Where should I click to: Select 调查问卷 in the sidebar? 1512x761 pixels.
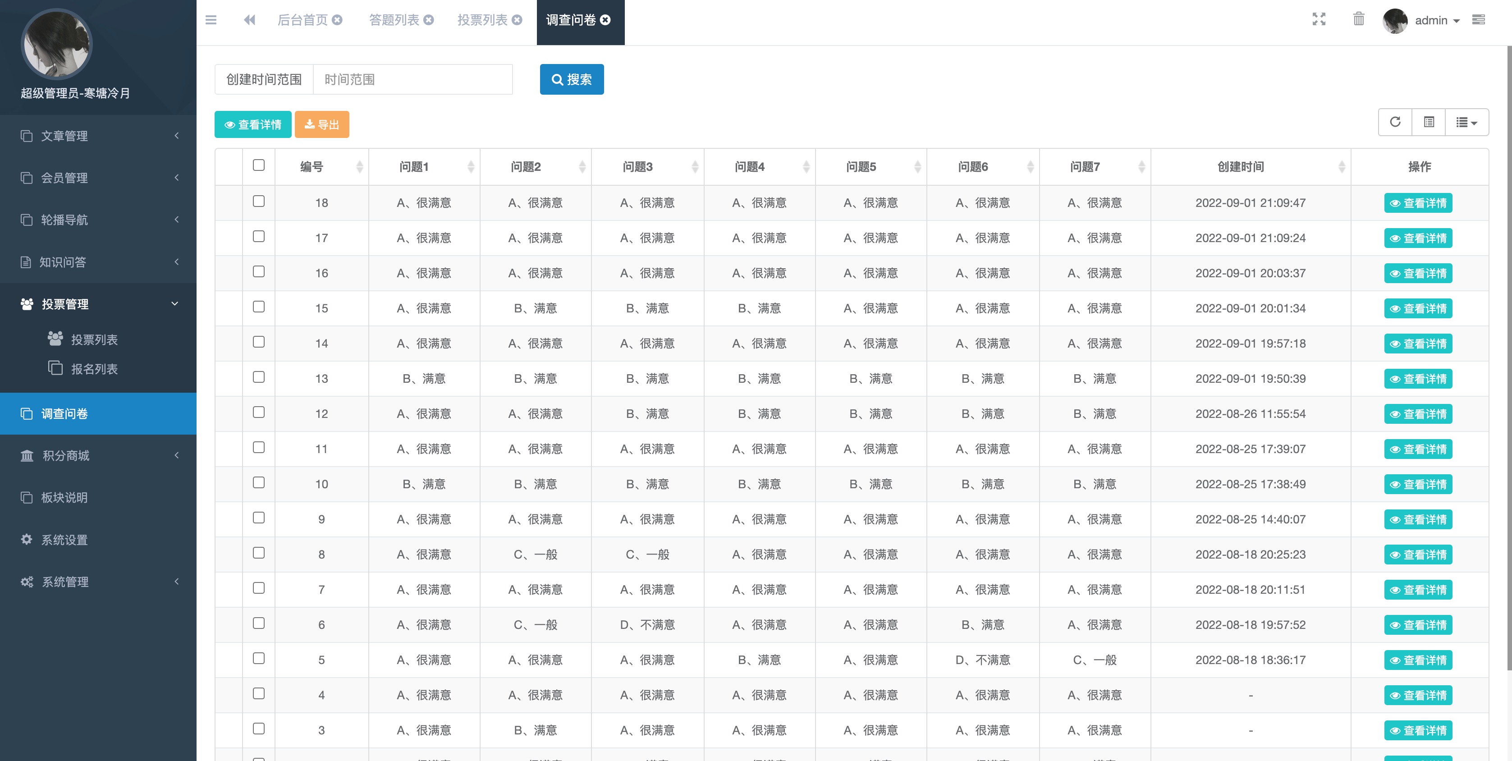point(98,413)
